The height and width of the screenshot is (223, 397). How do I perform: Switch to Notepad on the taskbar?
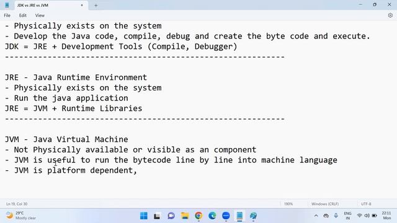coord(239,216)
